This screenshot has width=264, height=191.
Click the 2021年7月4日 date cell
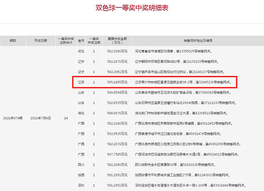tap(41, 118)
